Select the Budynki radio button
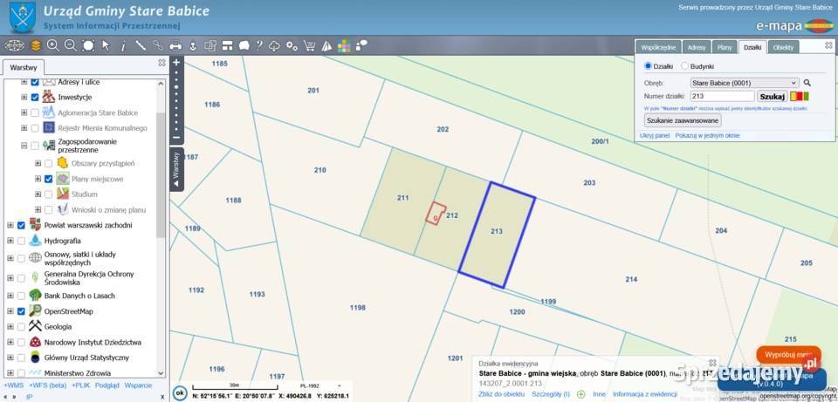Viewport: 838px width, 402px height. pos(684,66)
